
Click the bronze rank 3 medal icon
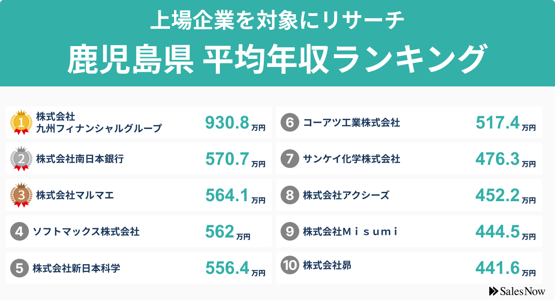click(21, 195)
